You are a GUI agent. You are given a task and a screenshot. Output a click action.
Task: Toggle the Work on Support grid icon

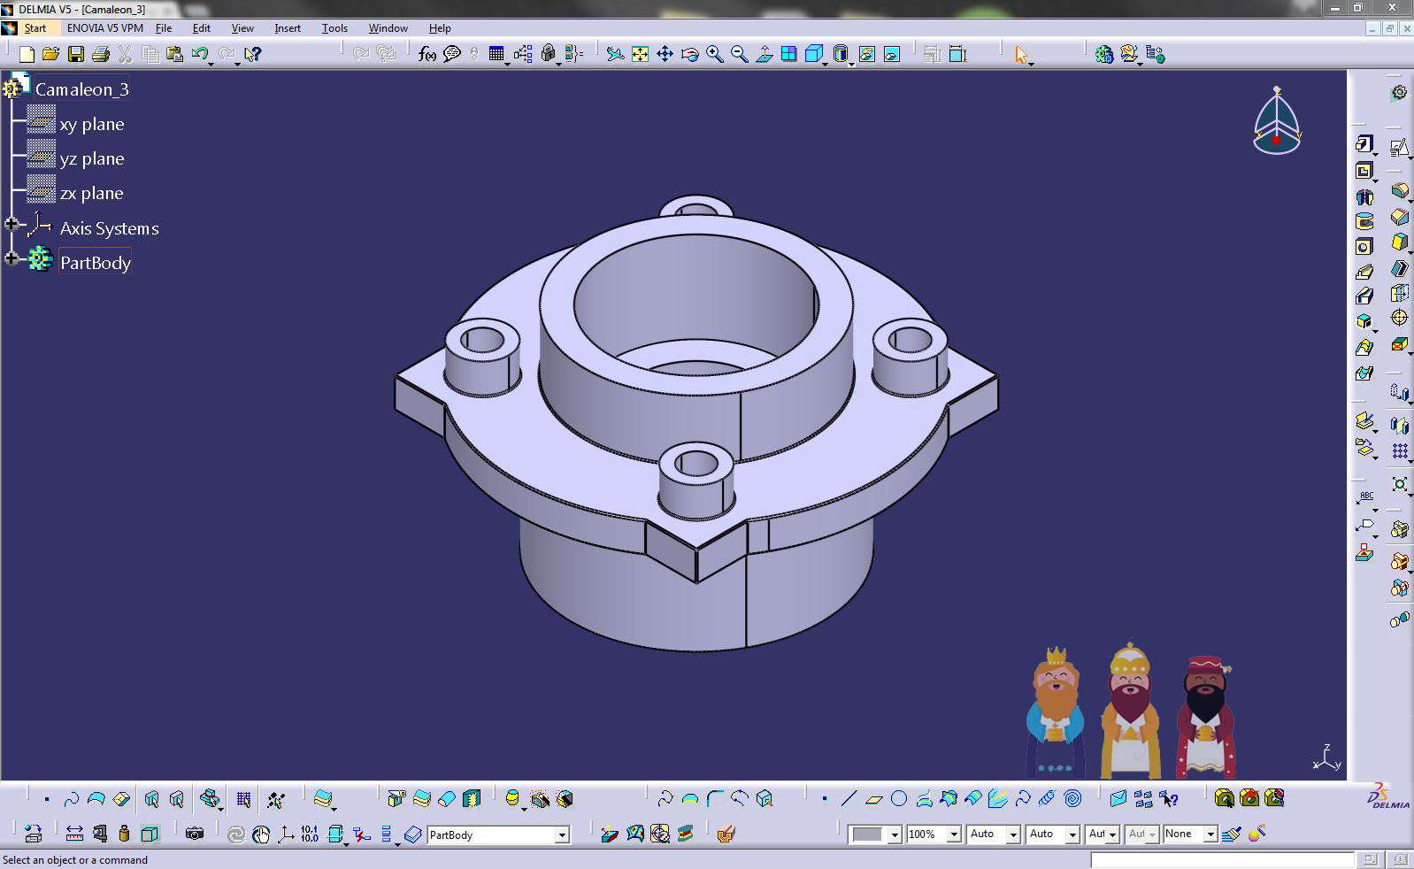[243, 799]
